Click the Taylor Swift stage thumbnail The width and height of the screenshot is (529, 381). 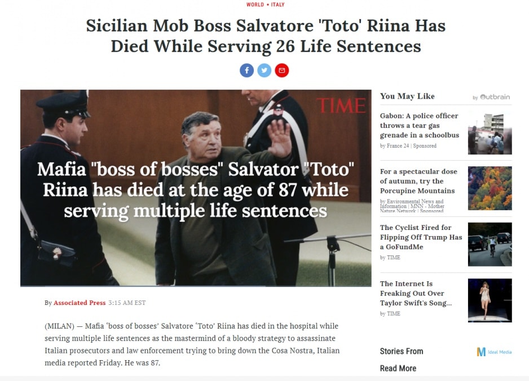[x=490, y=300]
